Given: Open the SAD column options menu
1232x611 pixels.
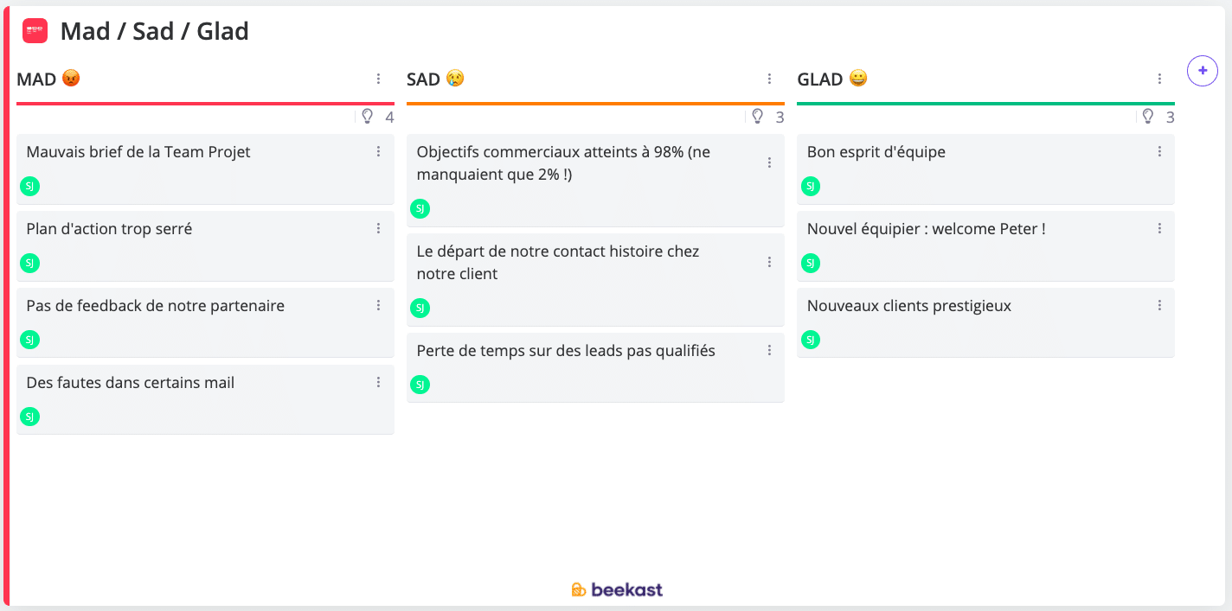Looking at the screenshot, I should (769, 80).
